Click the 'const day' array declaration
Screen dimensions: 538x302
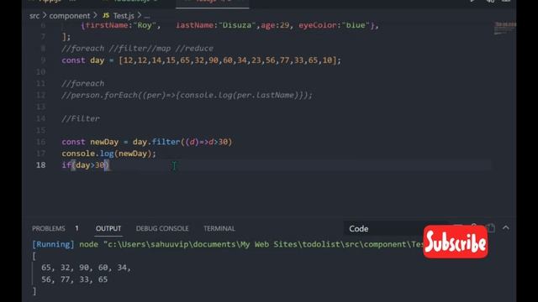(202, 60)
